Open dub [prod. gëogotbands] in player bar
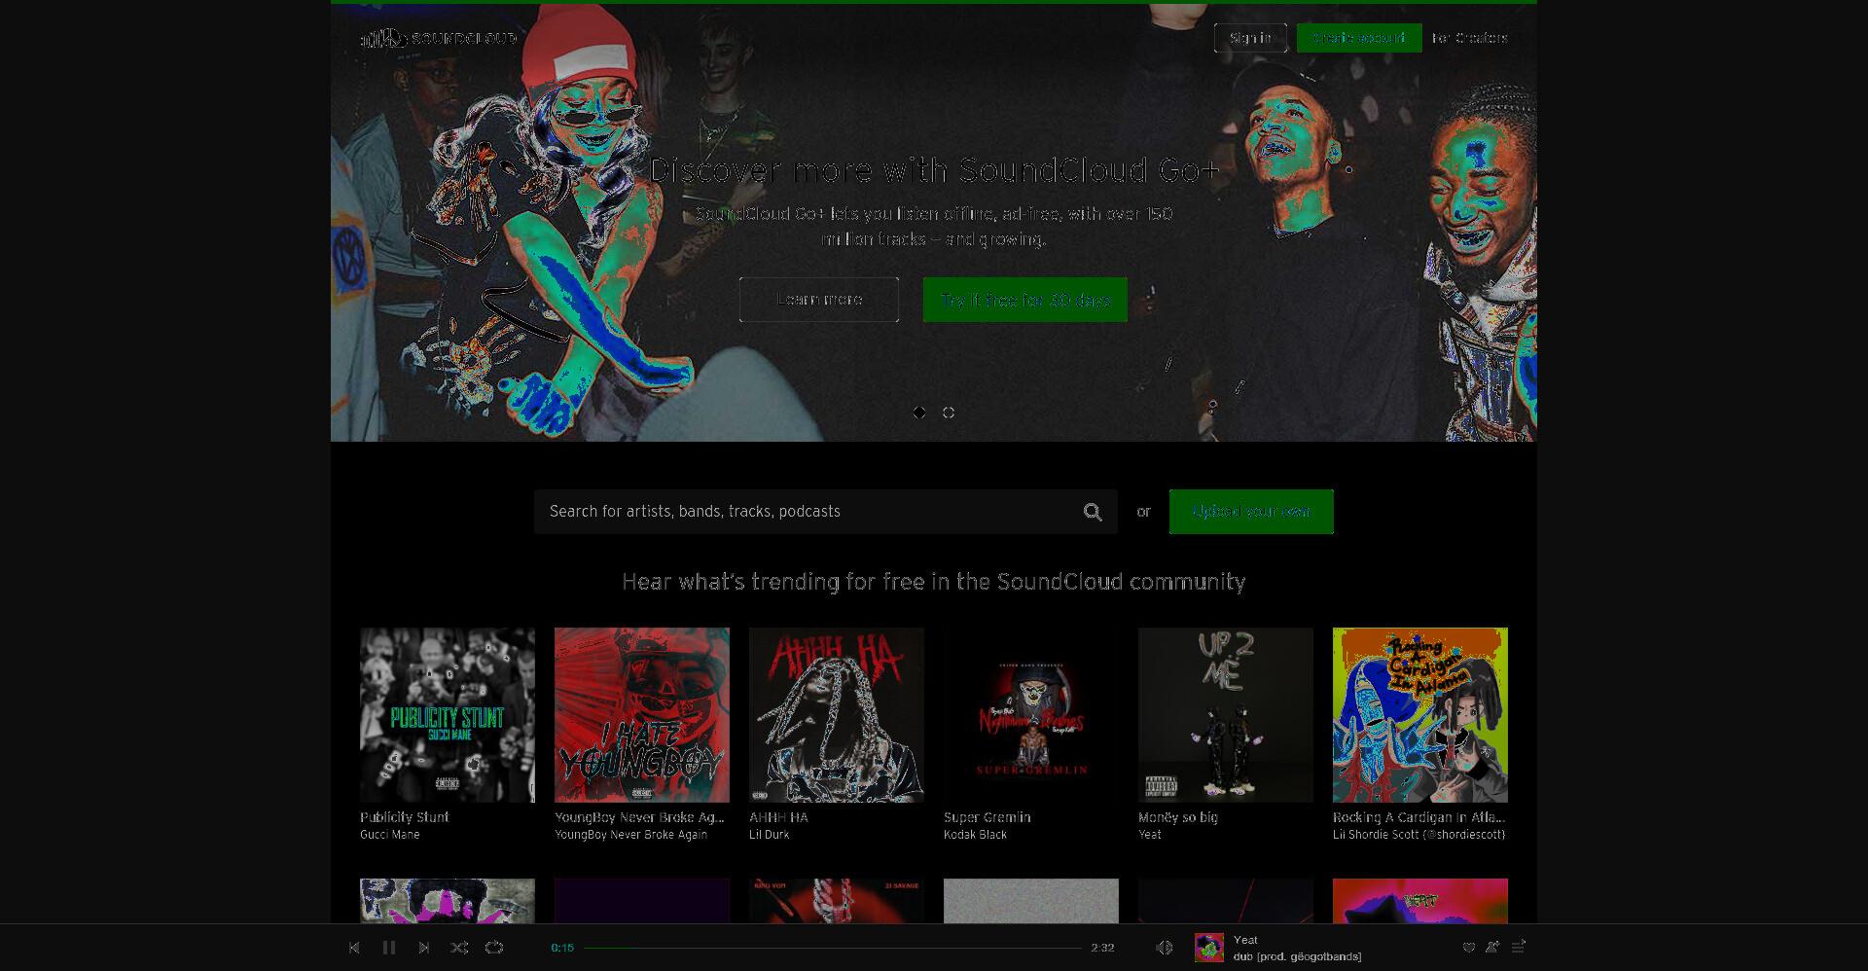This screenshot has width=1868, height=971. 1298,956
